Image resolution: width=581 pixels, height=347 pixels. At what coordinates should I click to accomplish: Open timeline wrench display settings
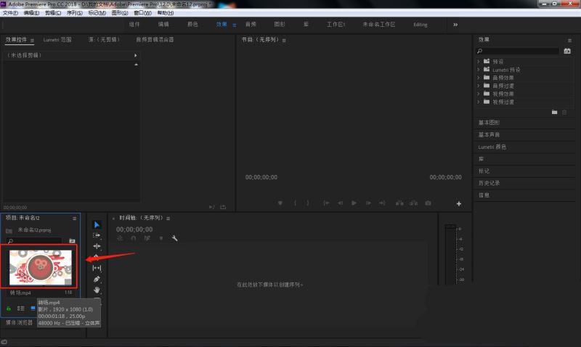[174, 238]
